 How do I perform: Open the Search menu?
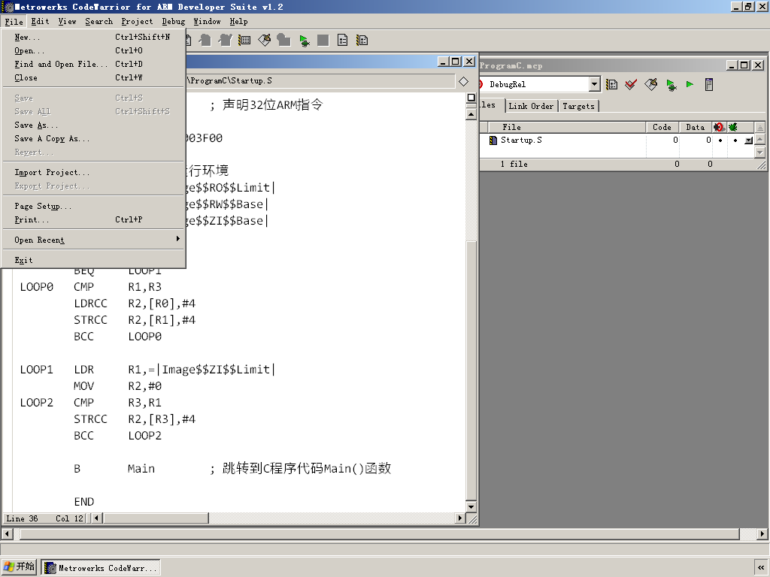pos(99,22)
